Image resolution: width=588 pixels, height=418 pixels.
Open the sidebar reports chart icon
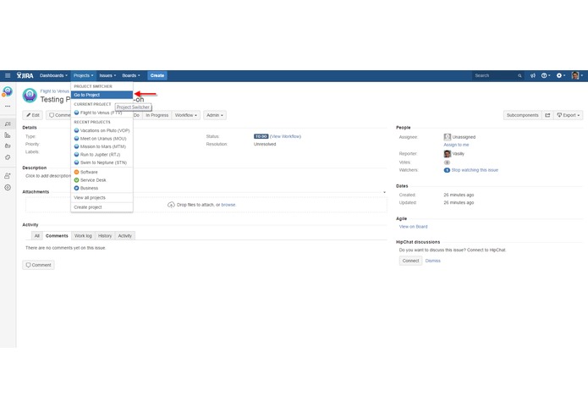coord(8,135)
